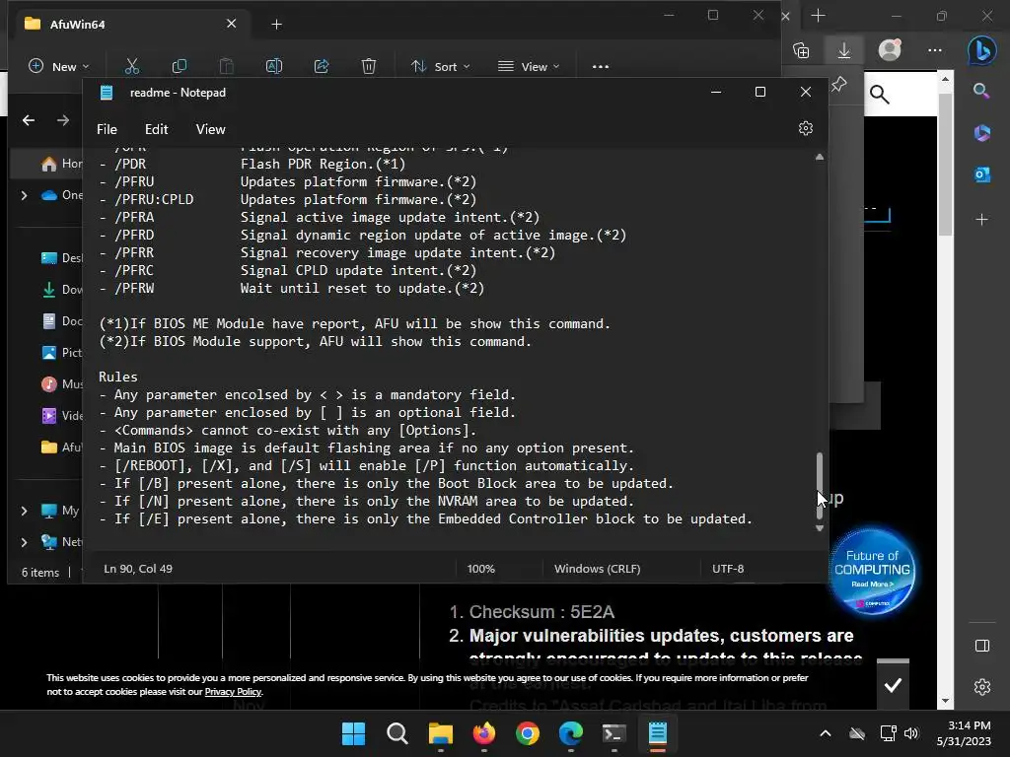This screenshot has height=757, width=1010.
Task: Select Music in File Explorer sidebar
Action: point(62,383)
